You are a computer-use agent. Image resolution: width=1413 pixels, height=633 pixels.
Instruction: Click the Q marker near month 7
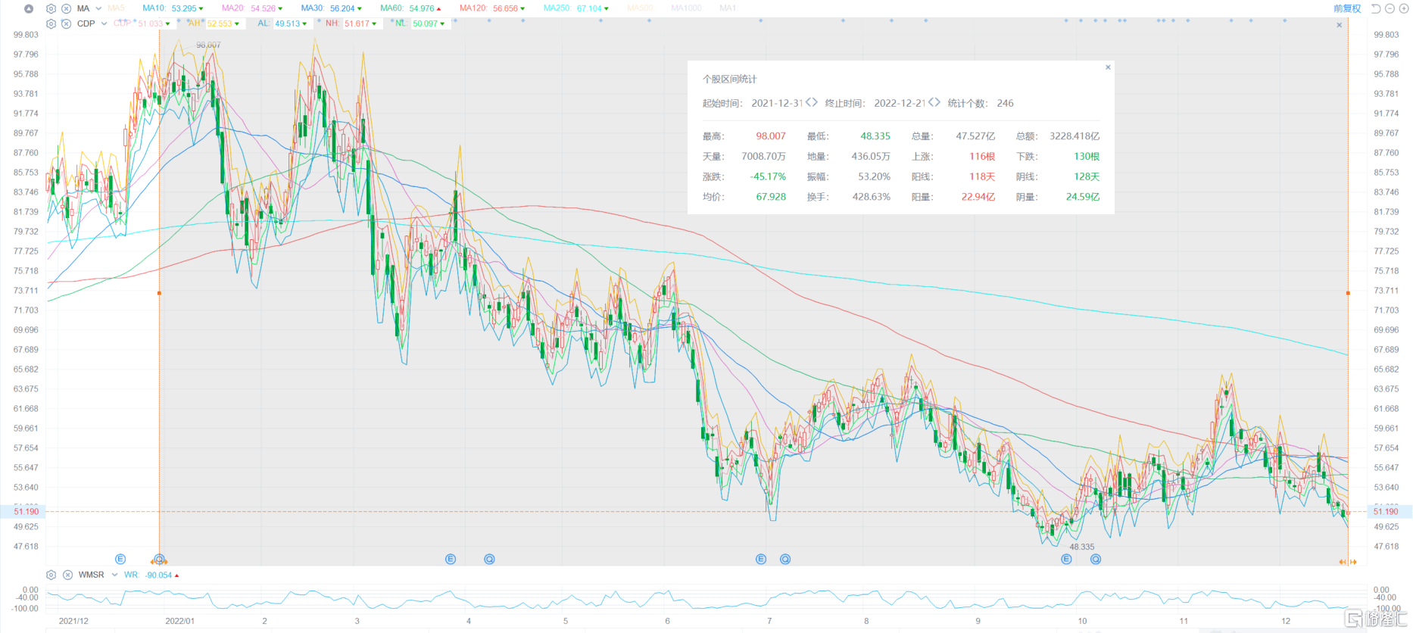point(785,559)
